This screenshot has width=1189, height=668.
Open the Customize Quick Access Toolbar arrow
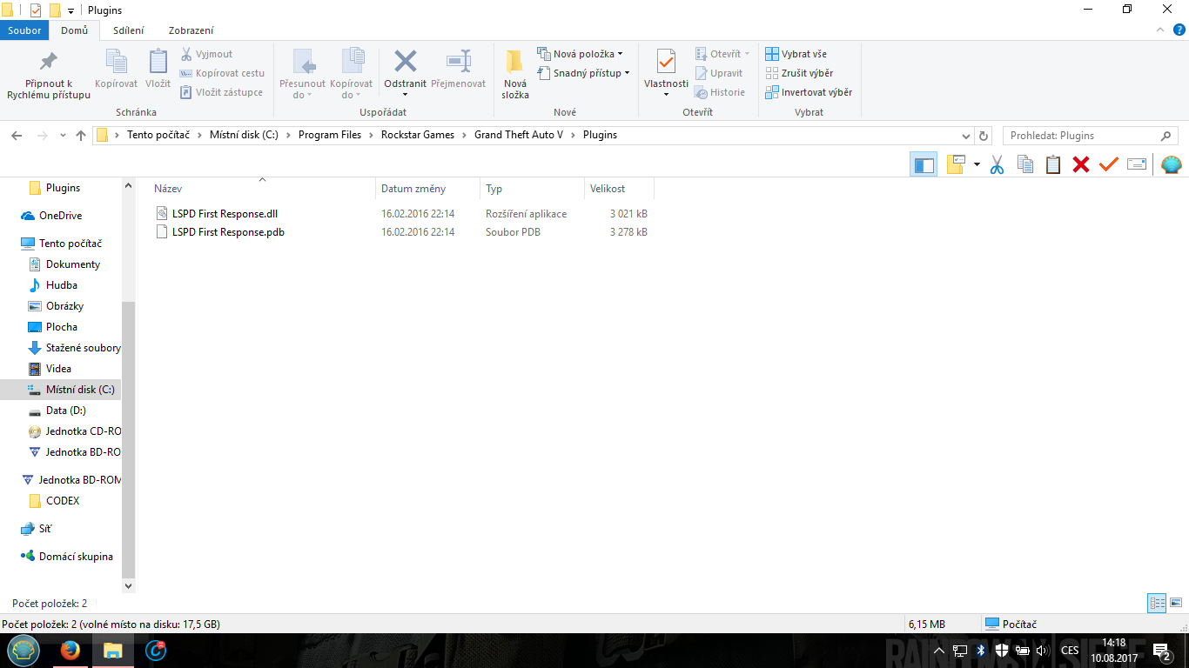(x=71, y=10)
